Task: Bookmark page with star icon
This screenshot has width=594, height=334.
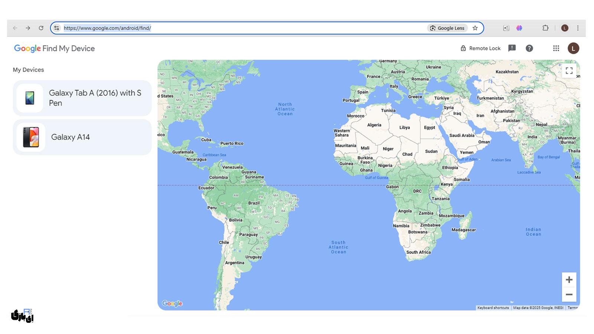Action: (475, 28)
